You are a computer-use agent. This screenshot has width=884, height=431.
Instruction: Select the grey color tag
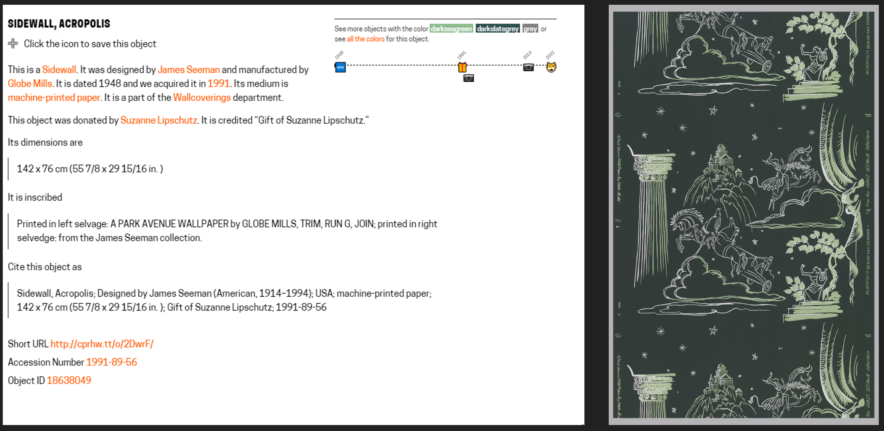(x=530, y=29)
